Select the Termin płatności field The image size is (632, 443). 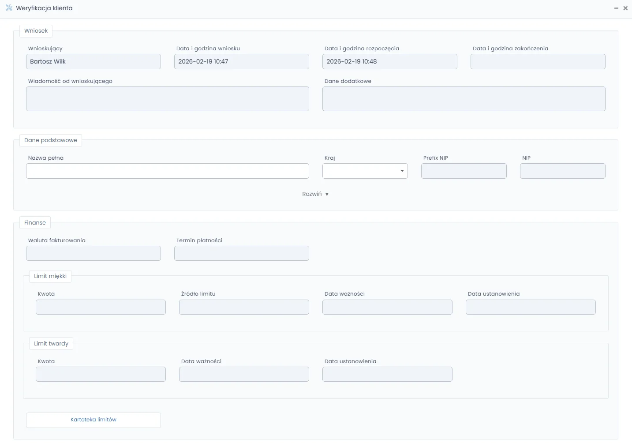point(242,254)
